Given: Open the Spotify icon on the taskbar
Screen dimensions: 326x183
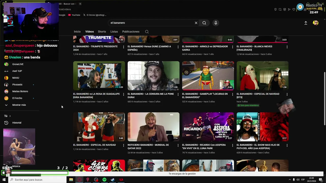Looking at the screenshot, I should (104, 180).
